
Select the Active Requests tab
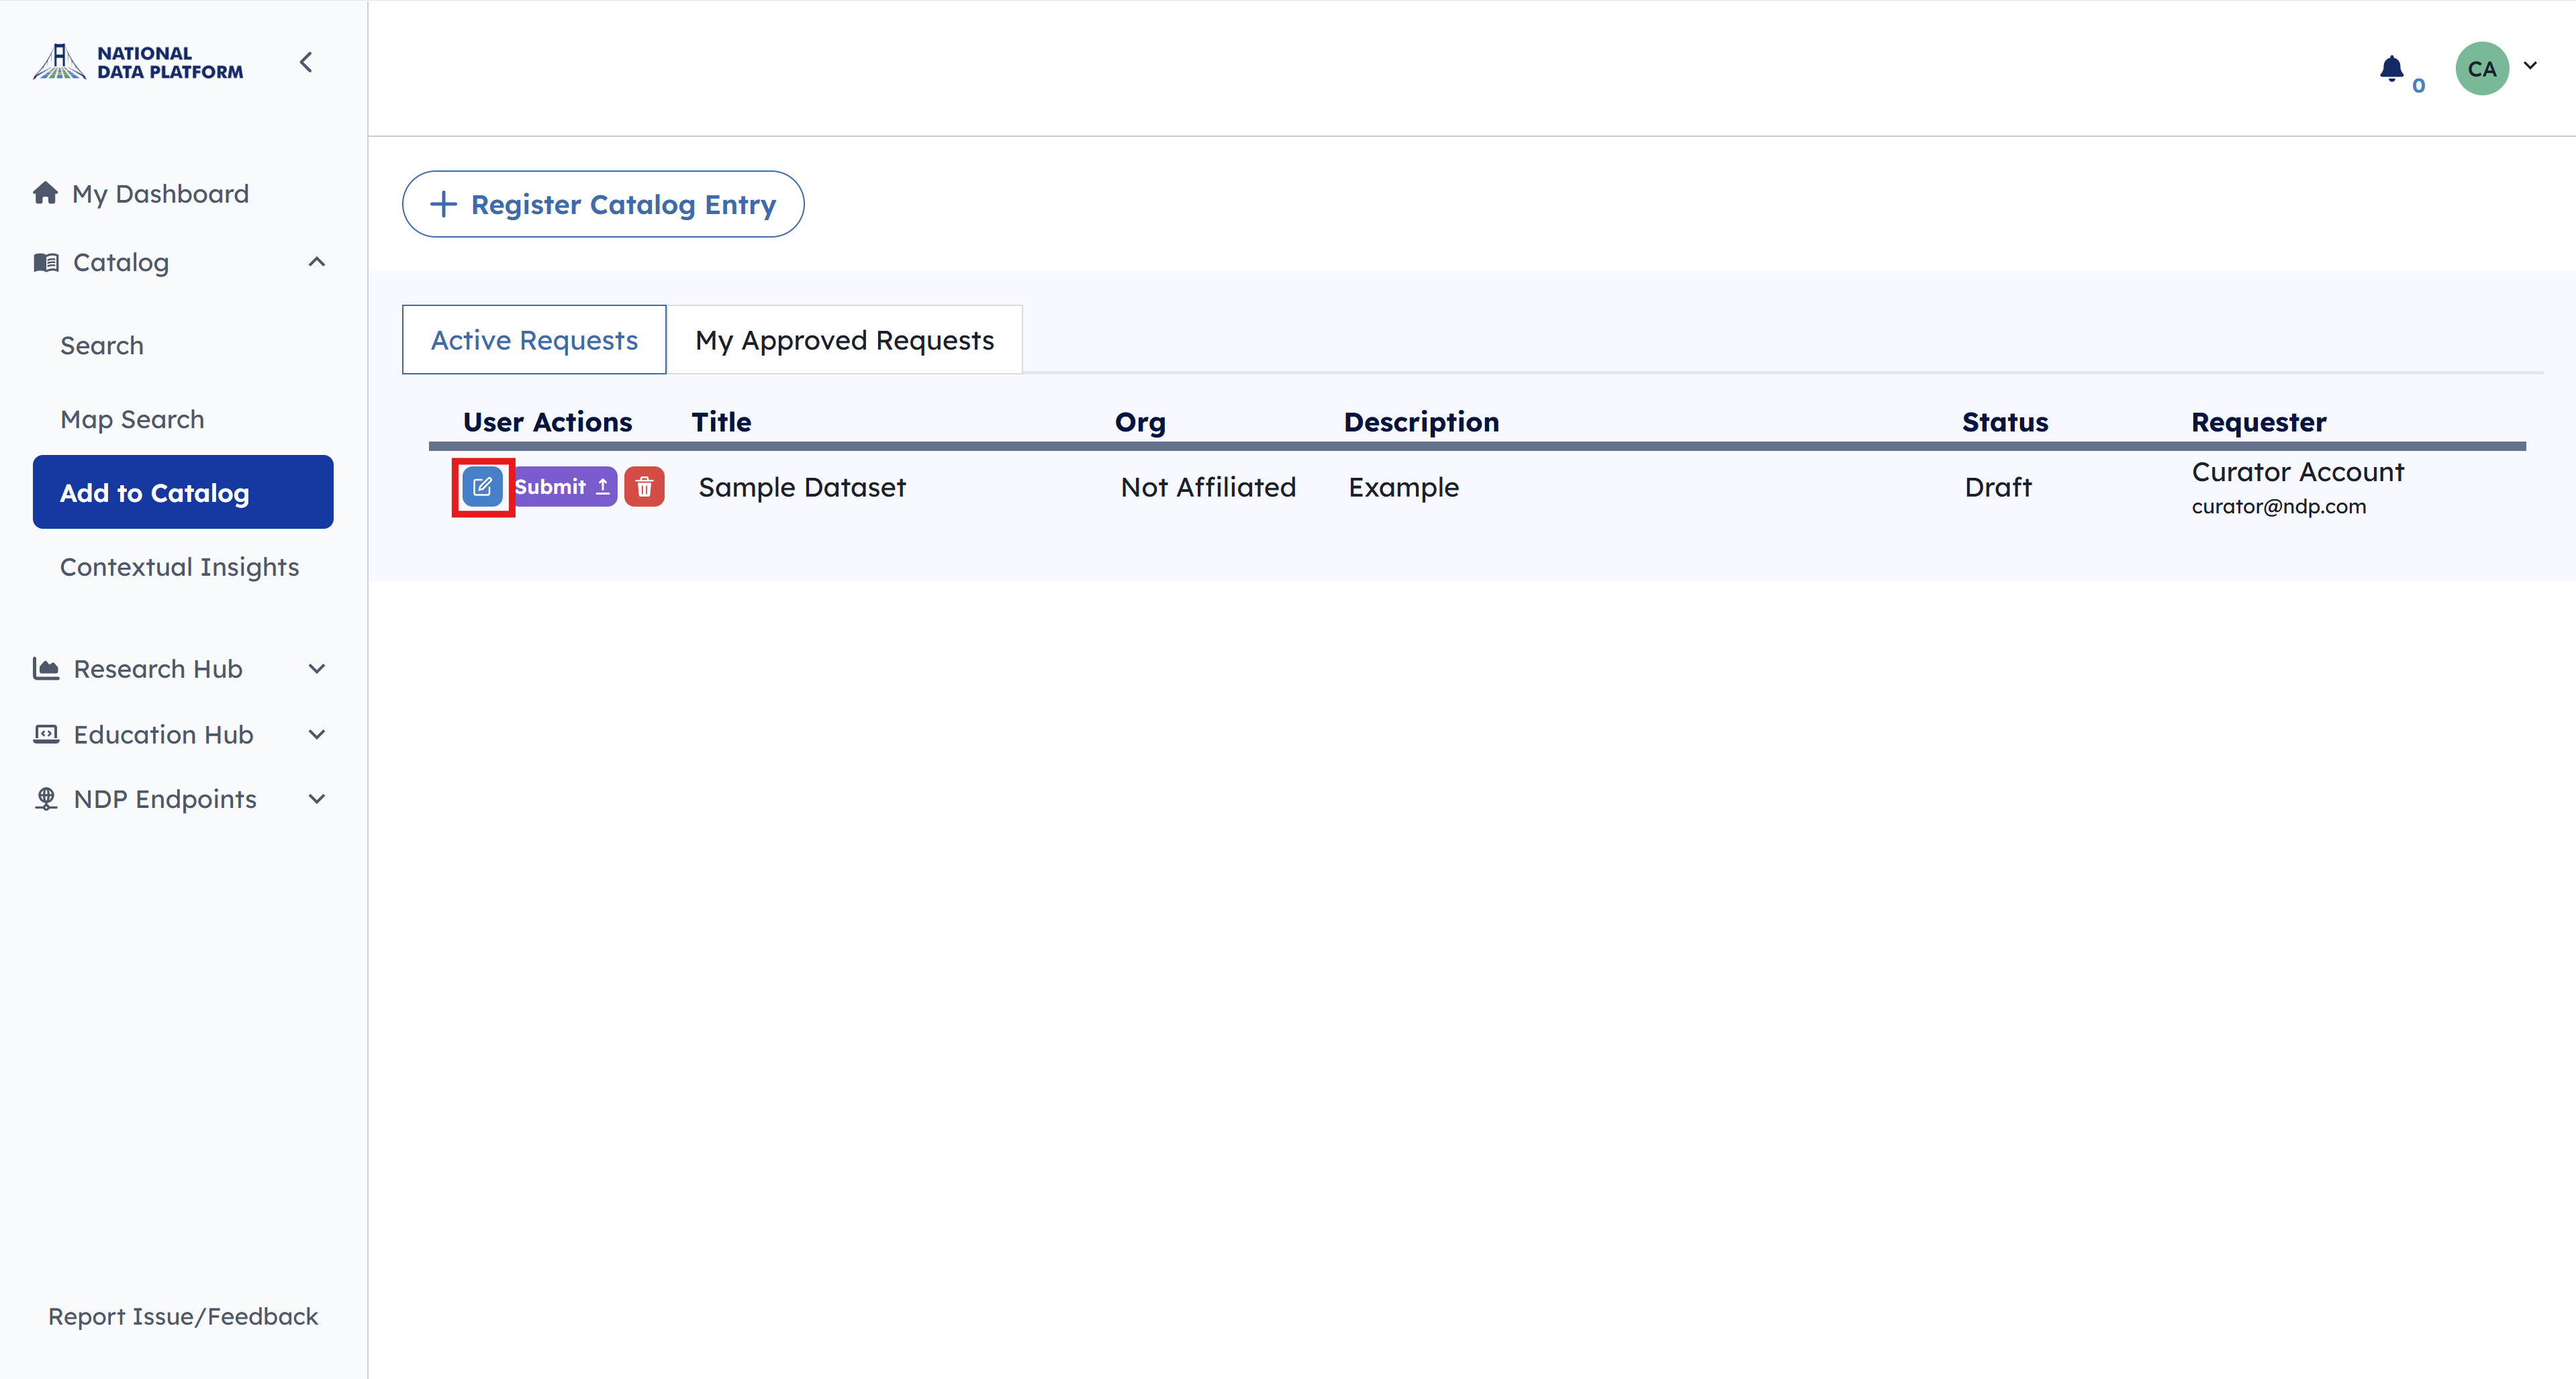[534, 340]
